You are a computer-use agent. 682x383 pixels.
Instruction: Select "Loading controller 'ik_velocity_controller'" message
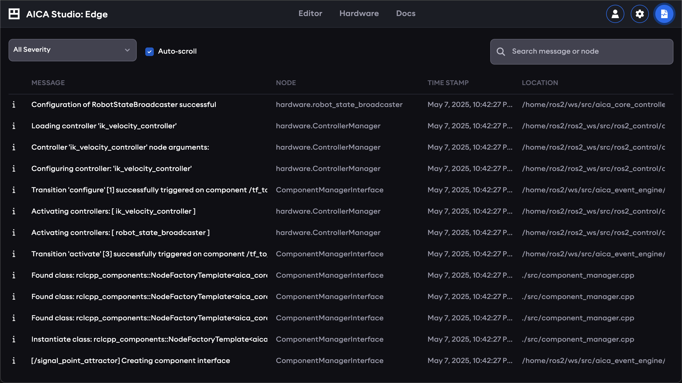click(104, 126)
